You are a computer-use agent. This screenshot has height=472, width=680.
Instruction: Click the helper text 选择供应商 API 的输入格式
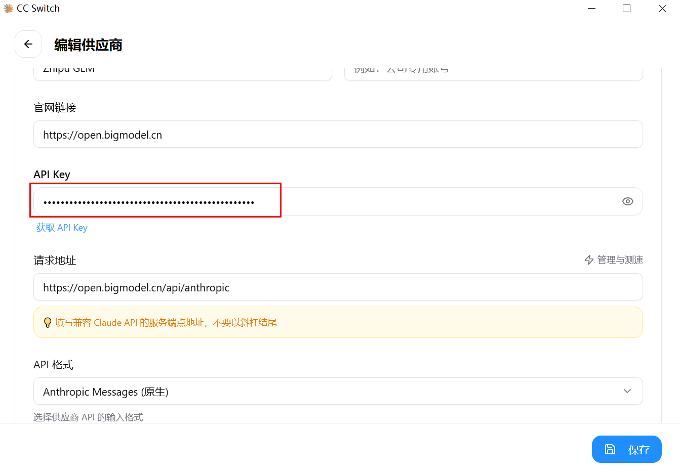point(88,417)
